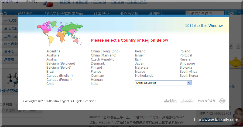Click the circular Aladdin seal logo

point(222,101)
